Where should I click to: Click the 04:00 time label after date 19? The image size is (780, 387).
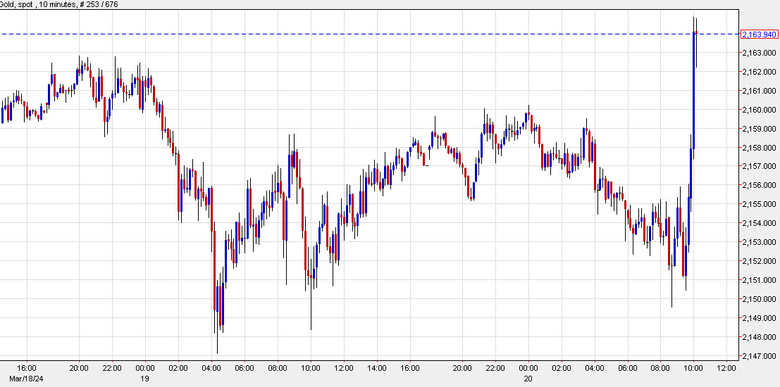[x=211, y=368]
